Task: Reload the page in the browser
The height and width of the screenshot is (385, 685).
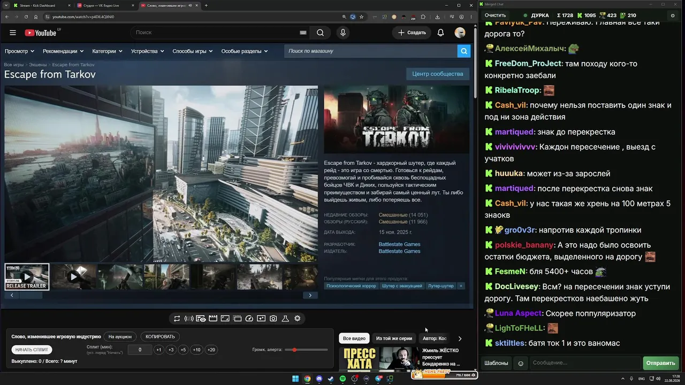Action: pos(26,17)
